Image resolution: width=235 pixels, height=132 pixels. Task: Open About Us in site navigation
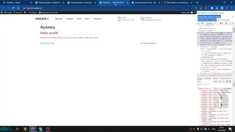tap(59, 19)
